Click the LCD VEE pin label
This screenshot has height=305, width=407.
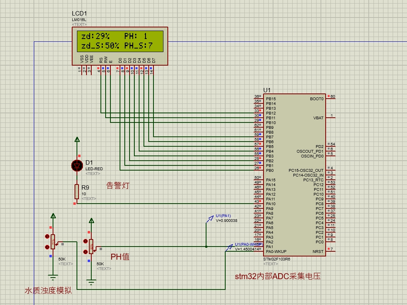click(91, 59)
